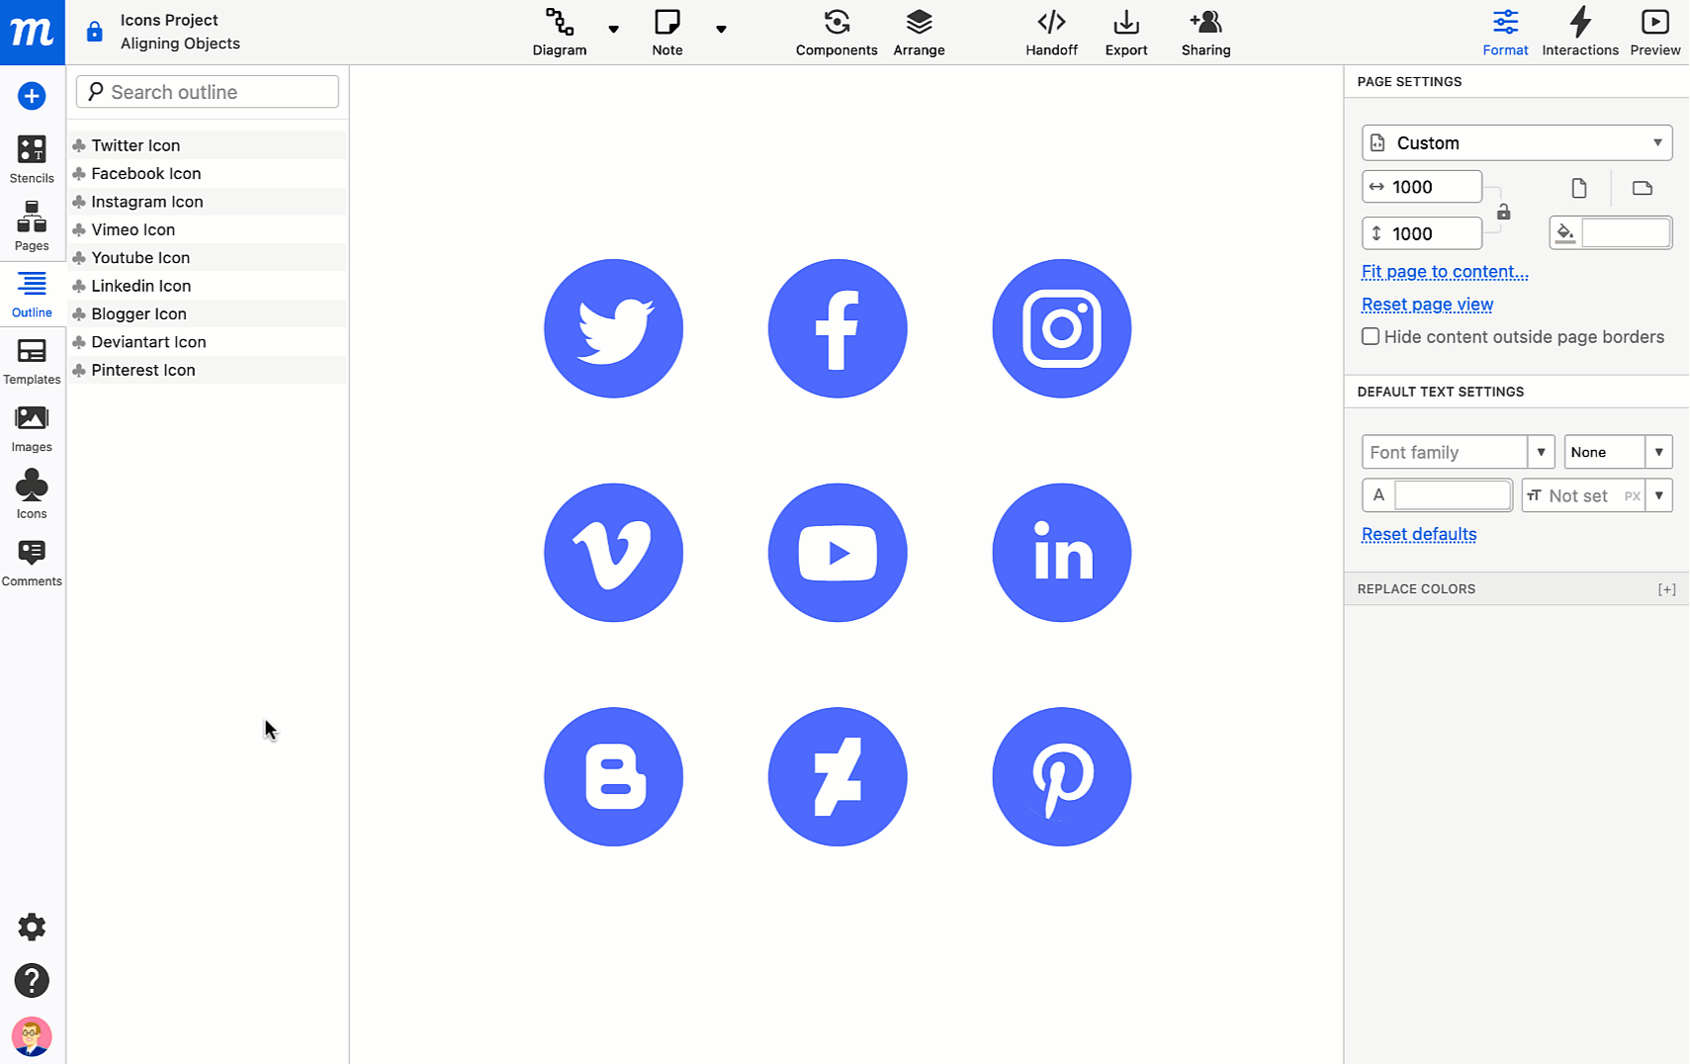Switch to the Interactions tab
The height and width of the screenshot is (1064, 1690).
click(x=1579, y=32)
